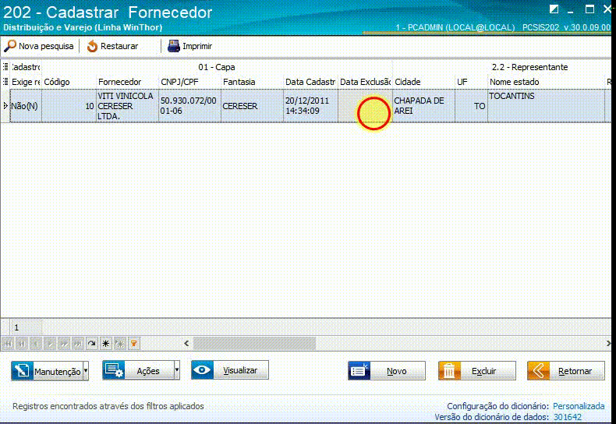This screenshot has height=424, width=616.
Task: Open the band header grid menu icon
Action: pos(5,67)
